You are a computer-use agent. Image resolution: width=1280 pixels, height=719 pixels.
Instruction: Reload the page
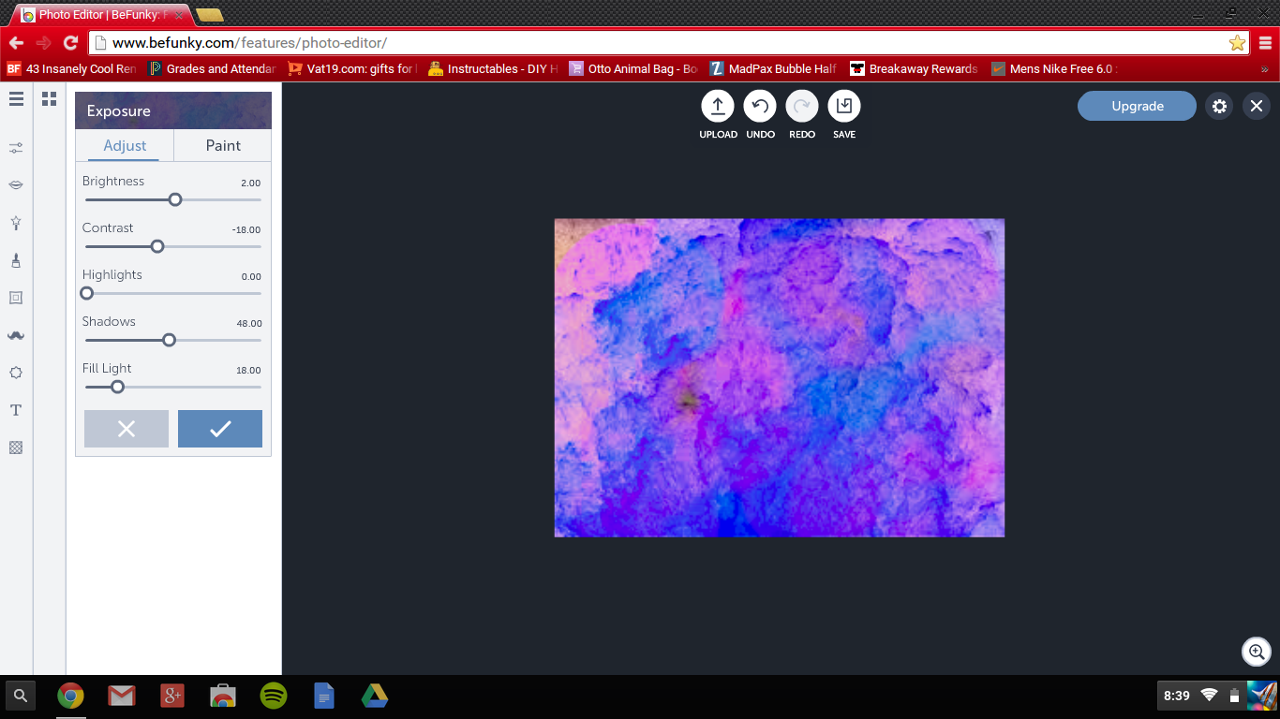[70, 43]
